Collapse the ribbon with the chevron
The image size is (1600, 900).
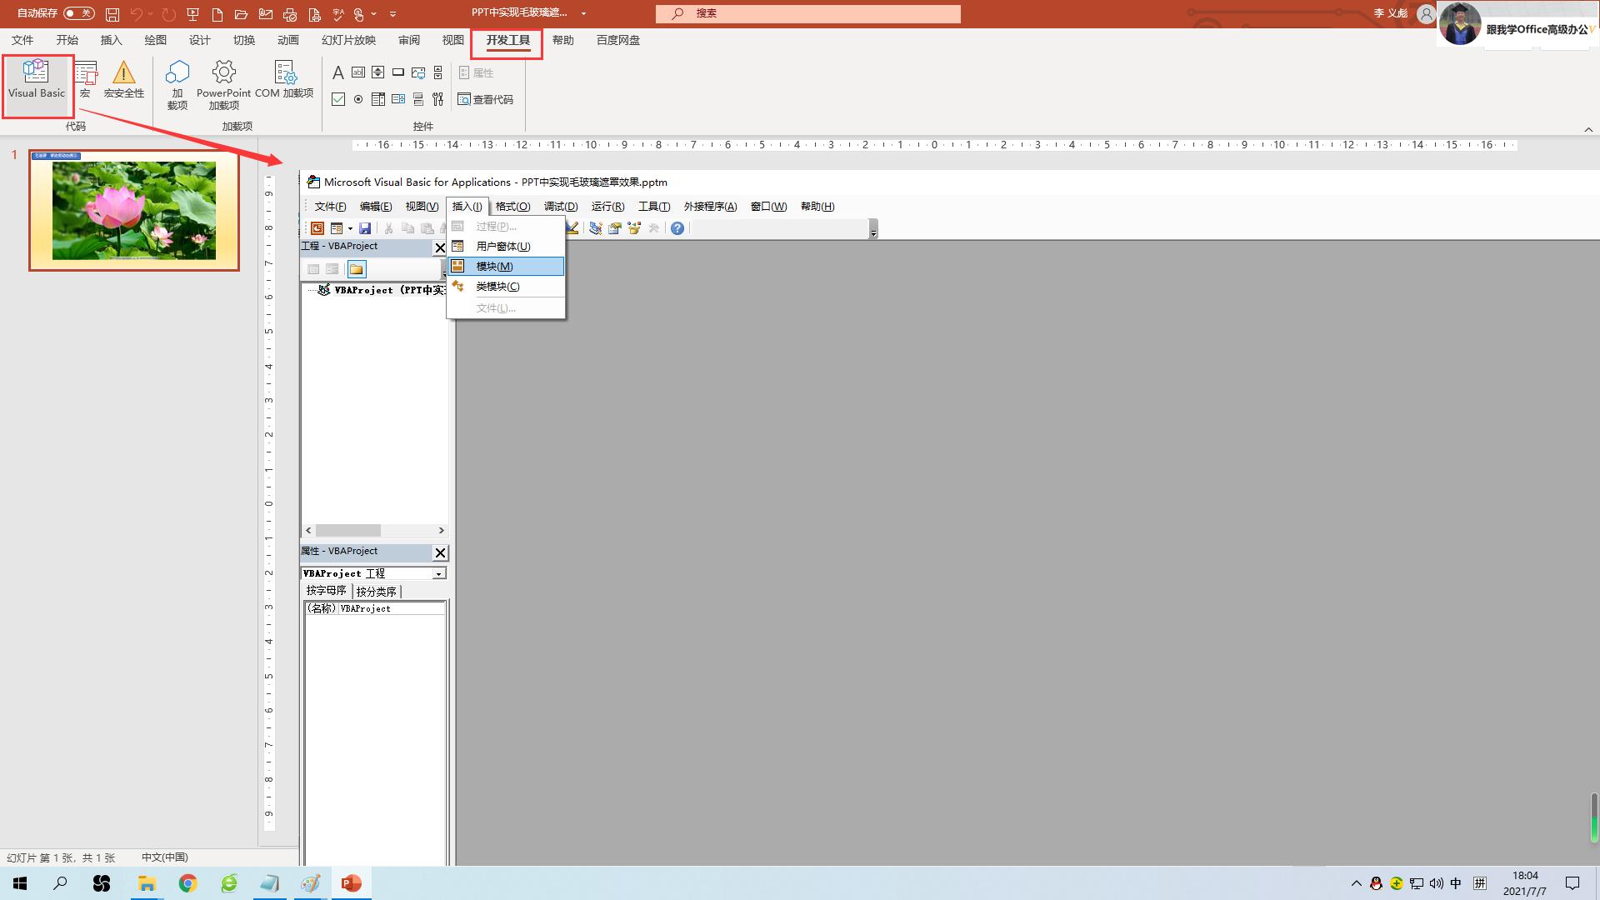click(1587, 129)
